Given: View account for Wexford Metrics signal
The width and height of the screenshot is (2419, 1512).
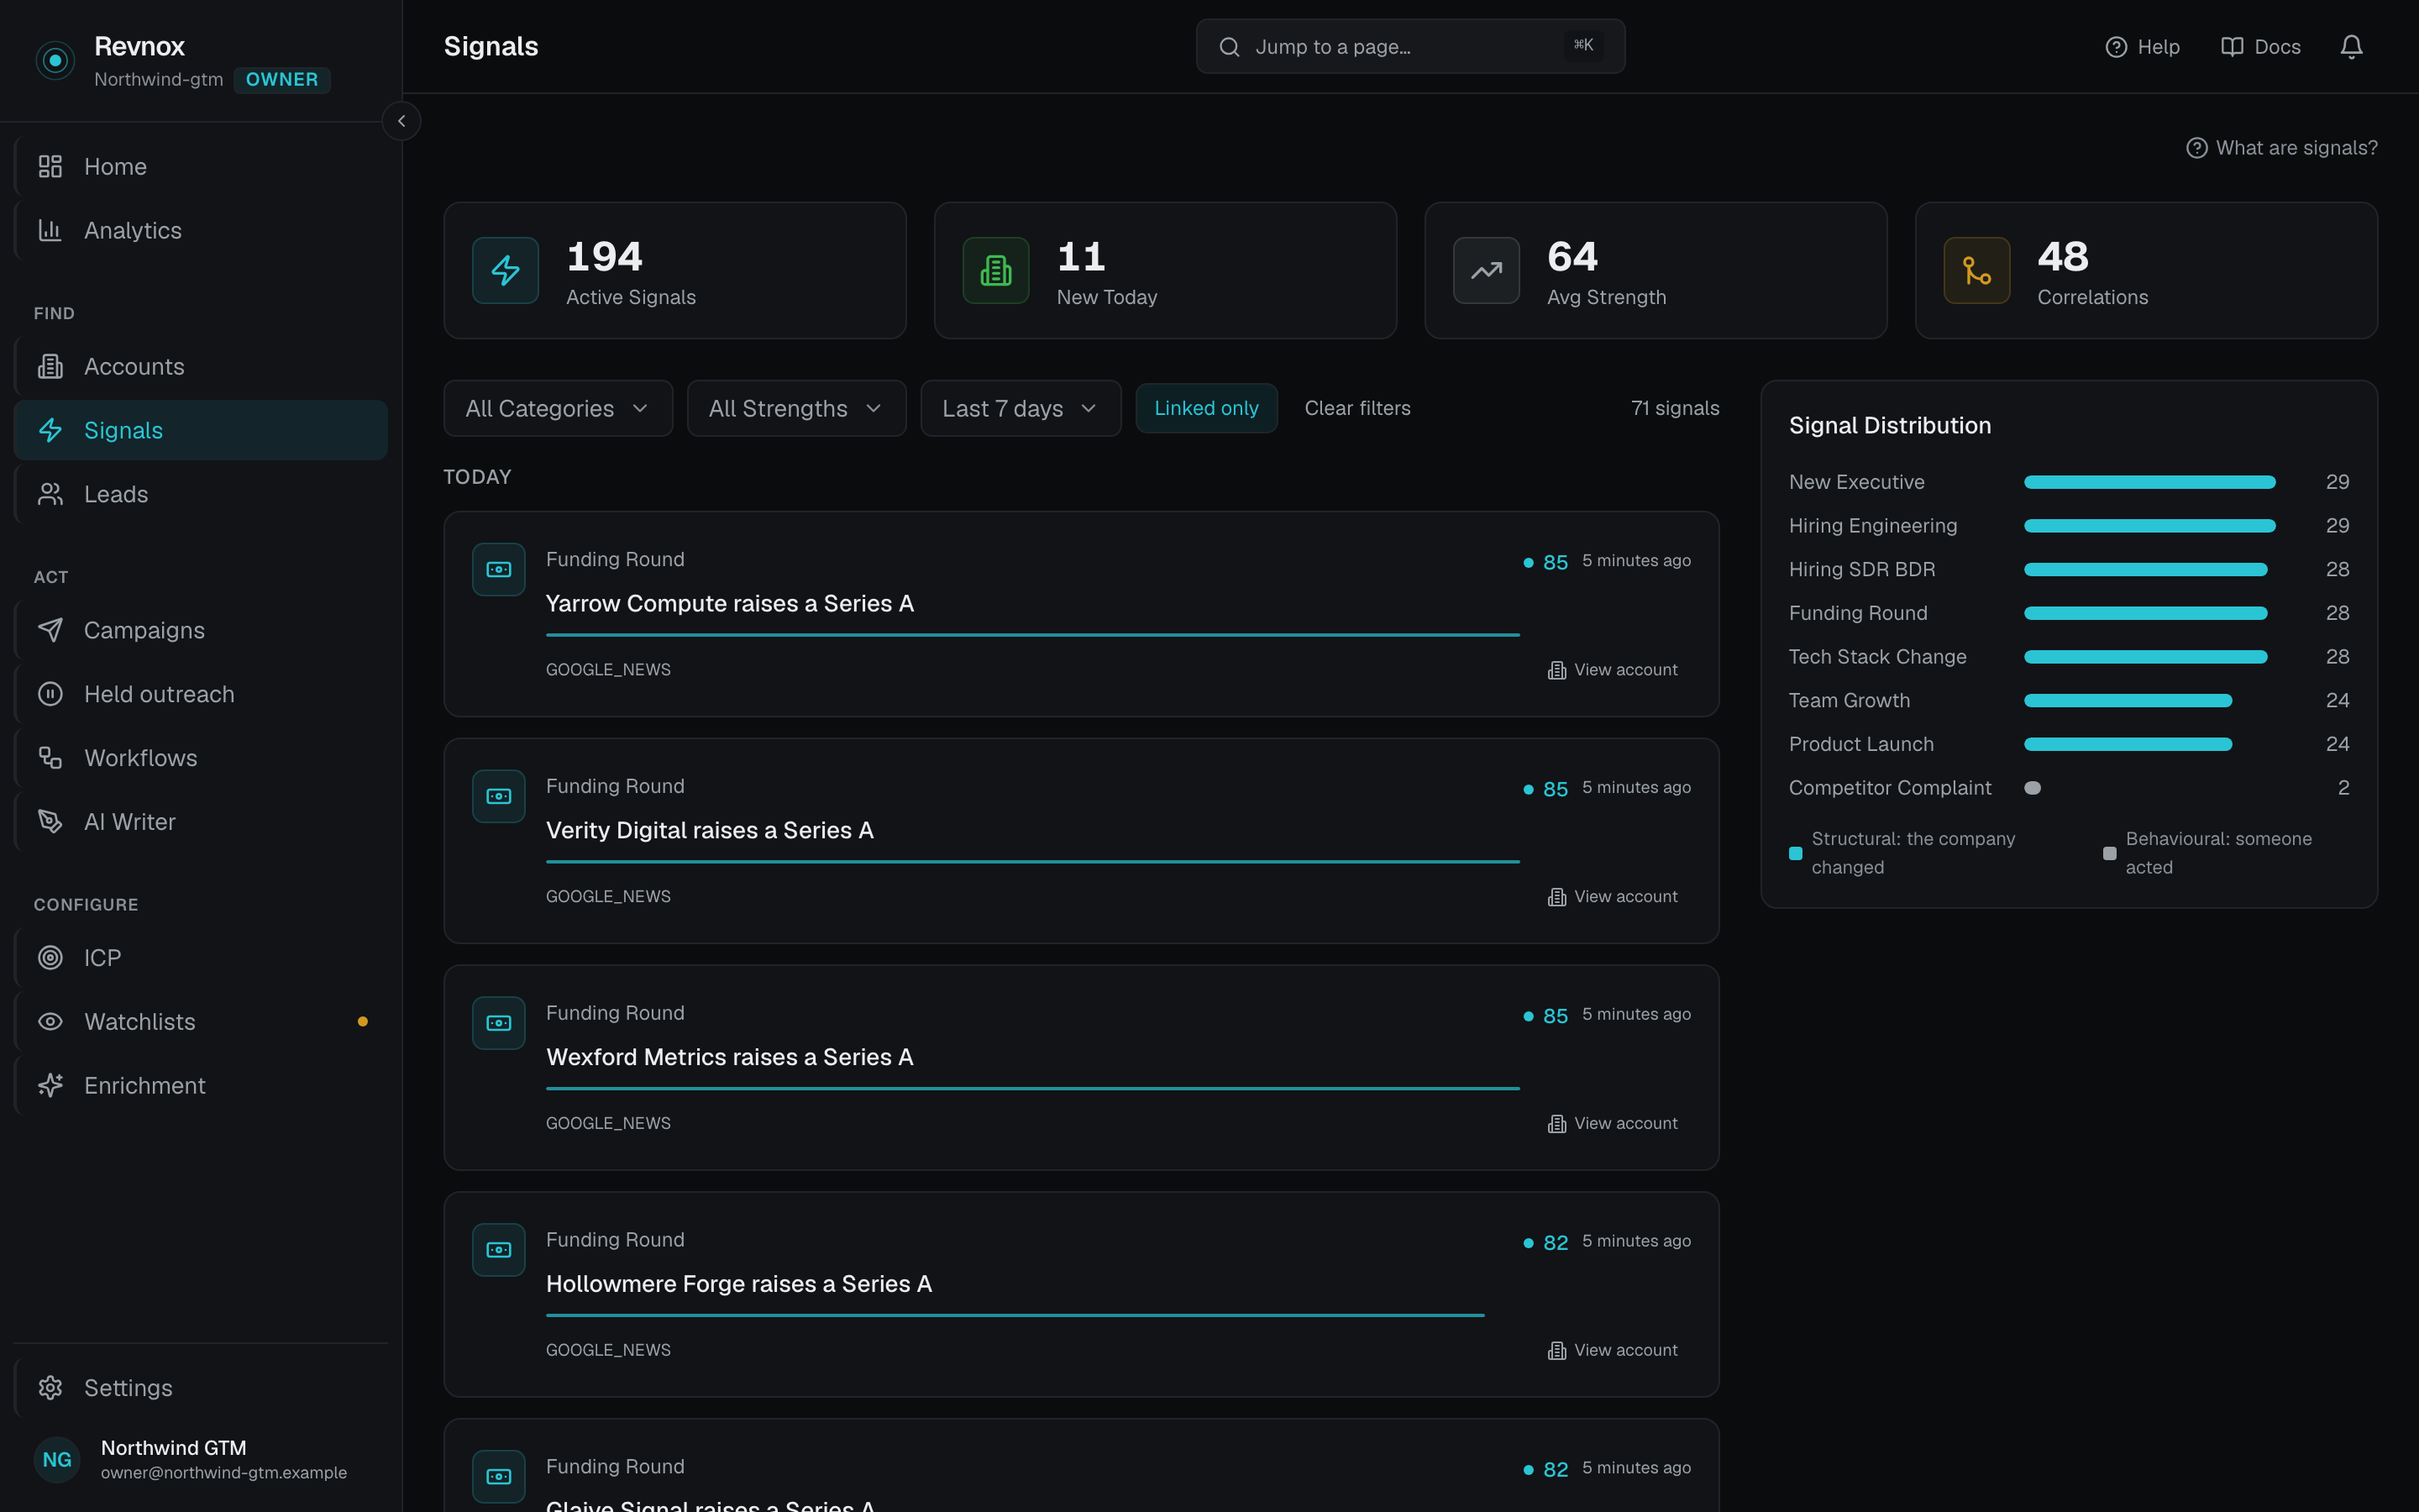Looking at the screenshot, I should point(1613,1124).
